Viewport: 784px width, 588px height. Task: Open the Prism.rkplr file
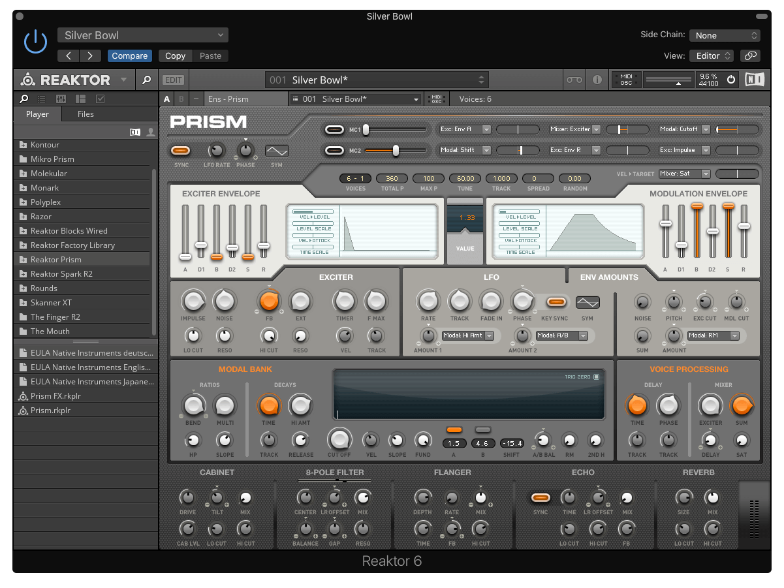[x=50, y=410]
